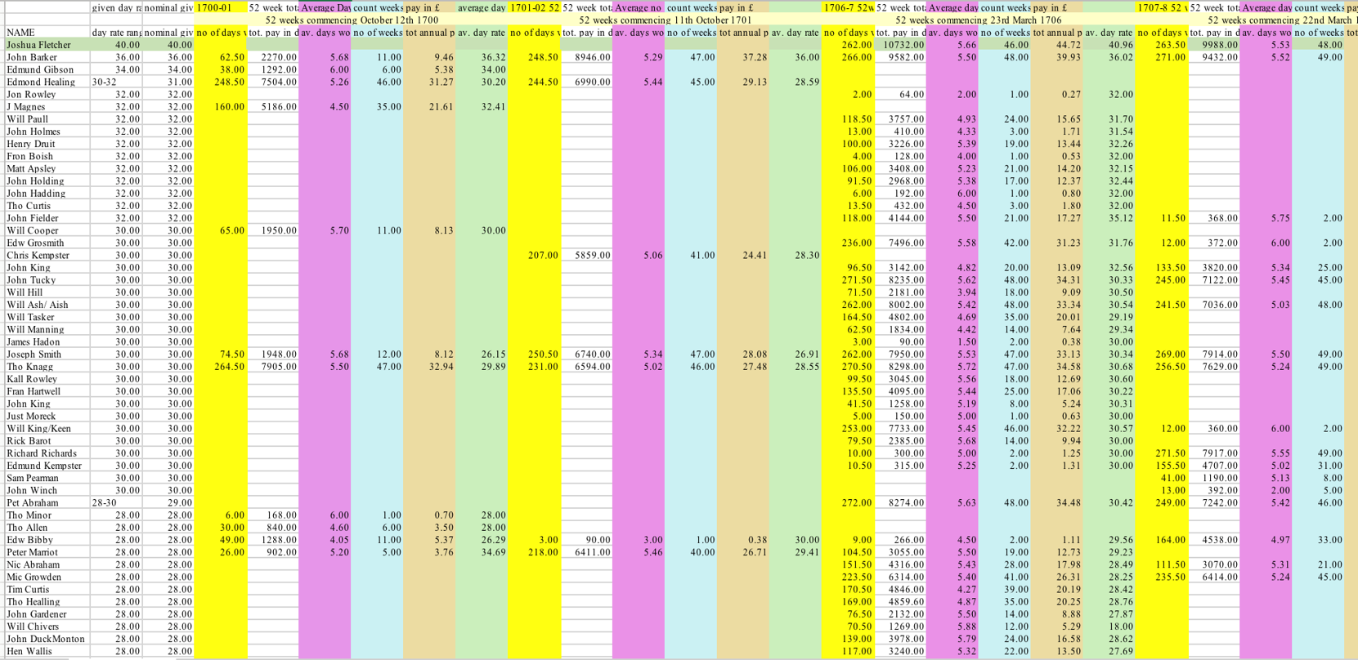Click the '52 weeks commencing October 12th 1700' cell
The width and height of the screenshot is (1358, 660).
(352, 20)
